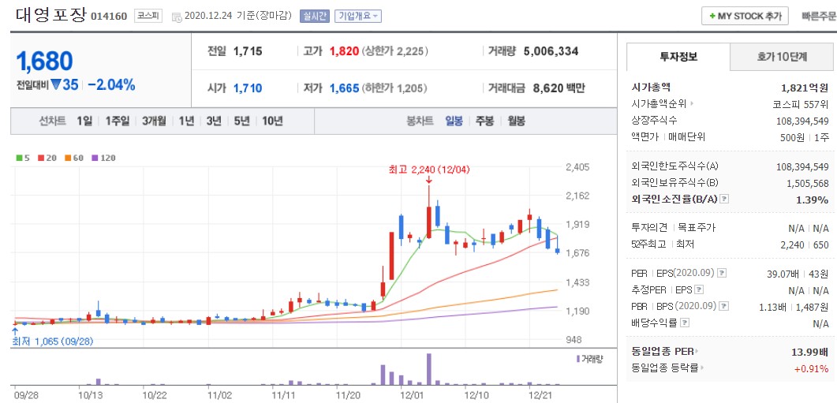Click the 최저 1,065 (09/28) chart marker
This screenshot has width=837, height=403.
pyautogui.click(x=52, y=341)
